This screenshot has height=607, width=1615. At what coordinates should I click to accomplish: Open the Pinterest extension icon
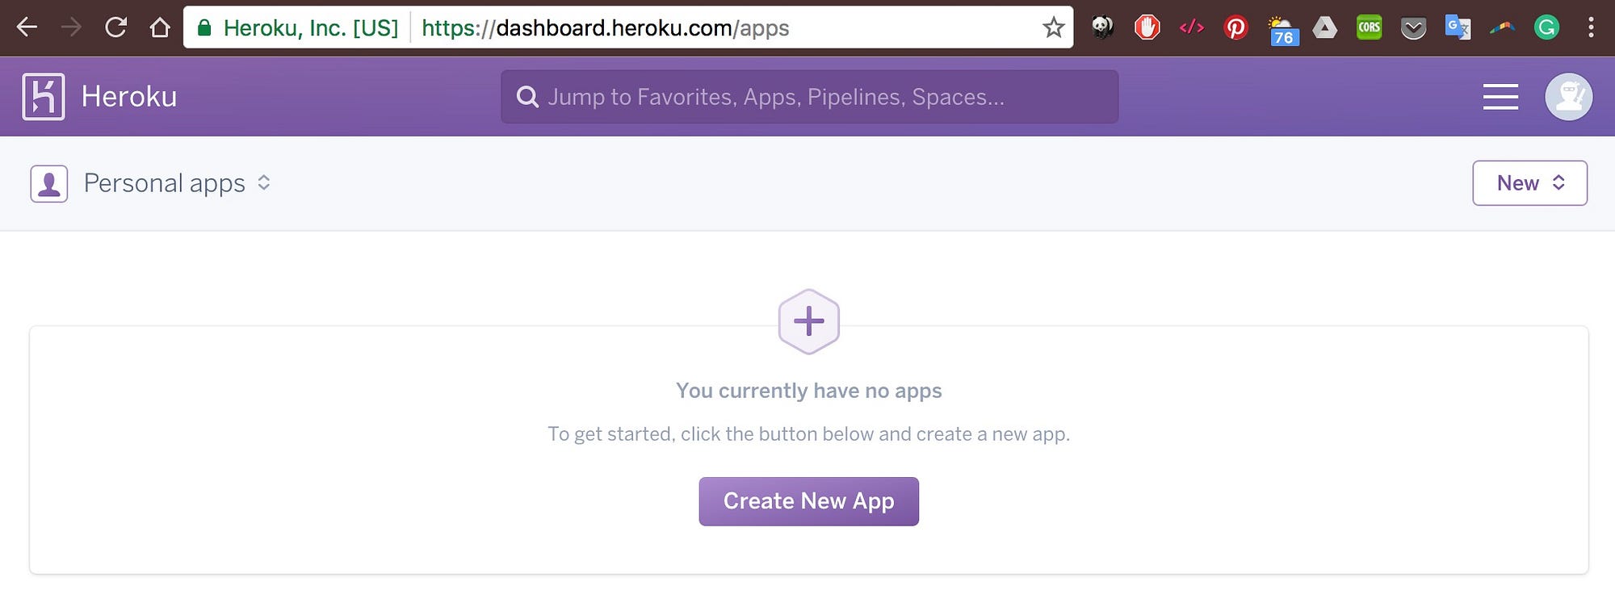click(1235, 28)
